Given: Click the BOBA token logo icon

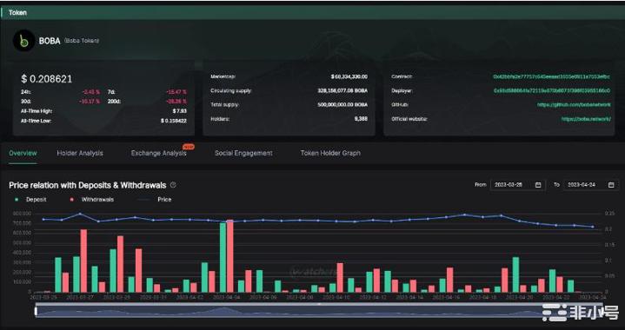Looking at the screenshot, I should (x=24, y=41).
